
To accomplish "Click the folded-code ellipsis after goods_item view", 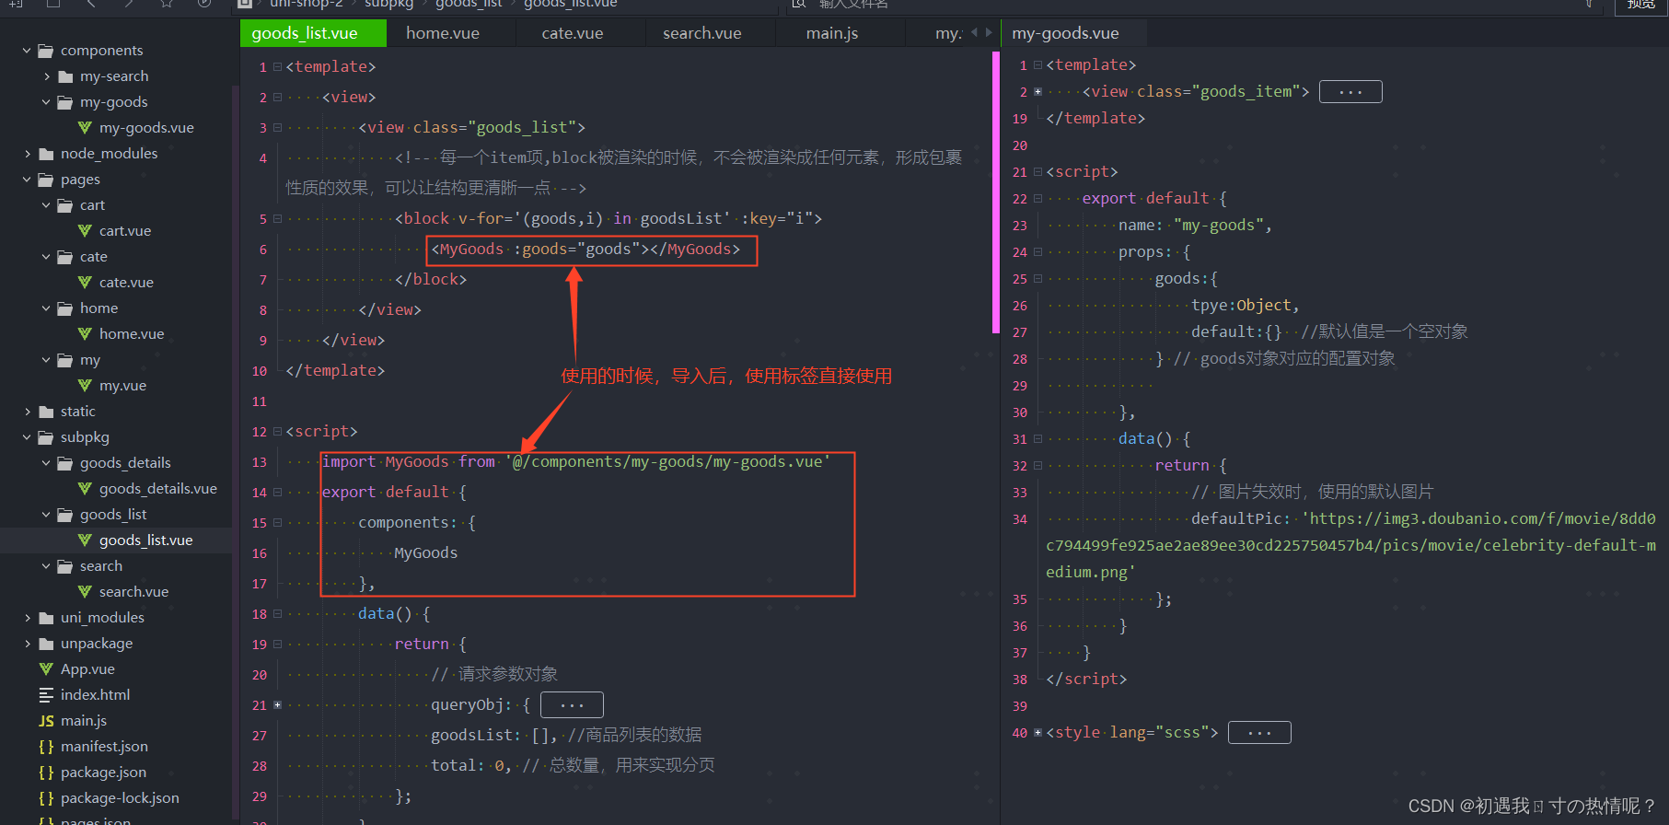I will pos(1350,92).
